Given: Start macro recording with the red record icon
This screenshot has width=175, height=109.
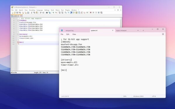Looking at the screenshot, I should (x=91, y=13).
